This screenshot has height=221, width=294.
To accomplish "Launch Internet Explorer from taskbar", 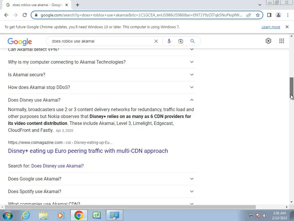I will point(26,215).
